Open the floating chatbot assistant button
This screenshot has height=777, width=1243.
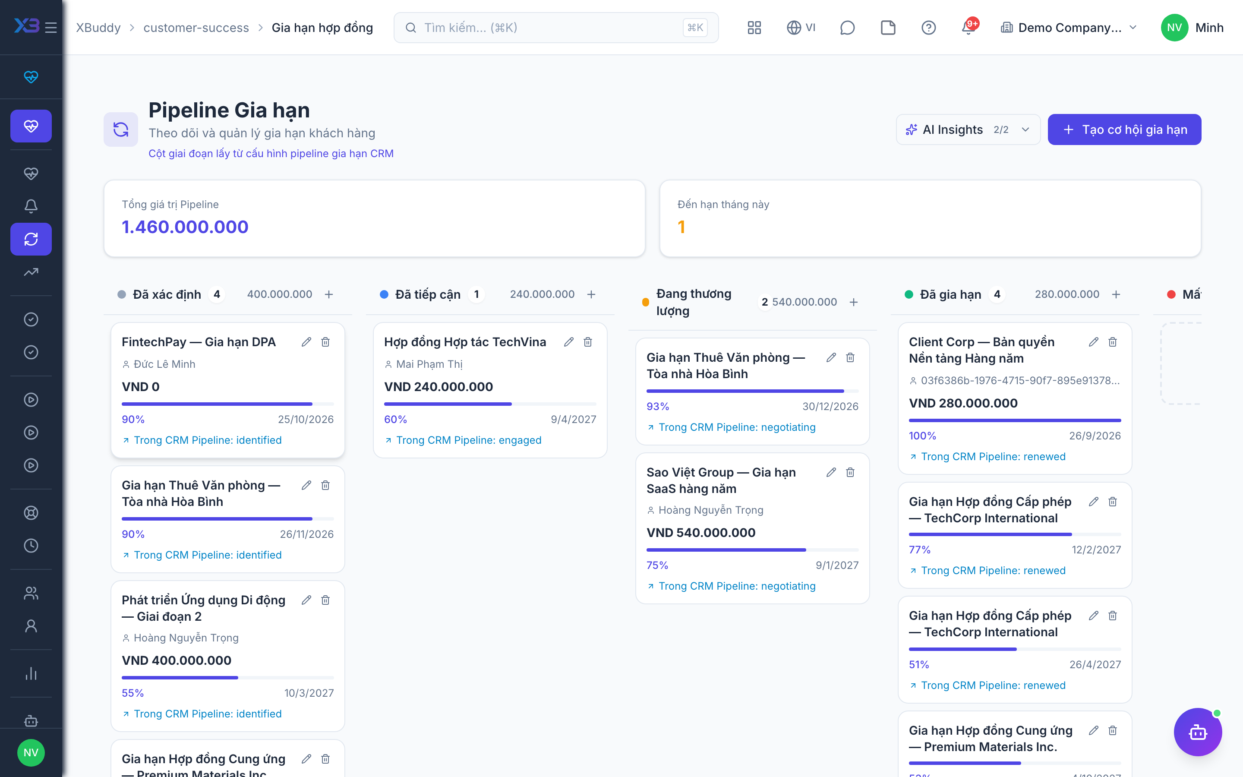[1198, 732]
